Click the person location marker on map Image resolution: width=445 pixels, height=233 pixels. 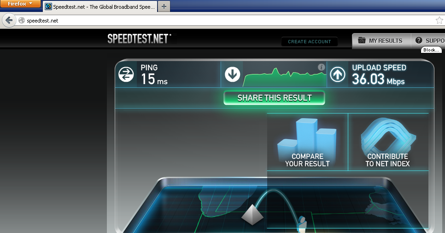[x=302, y=224]
